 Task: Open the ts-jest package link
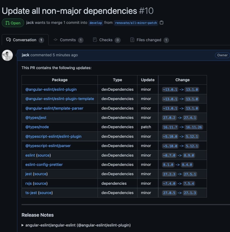pos(31,193)
